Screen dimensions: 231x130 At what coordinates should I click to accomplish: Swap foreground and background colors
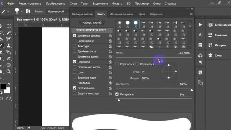coord(9,84)
